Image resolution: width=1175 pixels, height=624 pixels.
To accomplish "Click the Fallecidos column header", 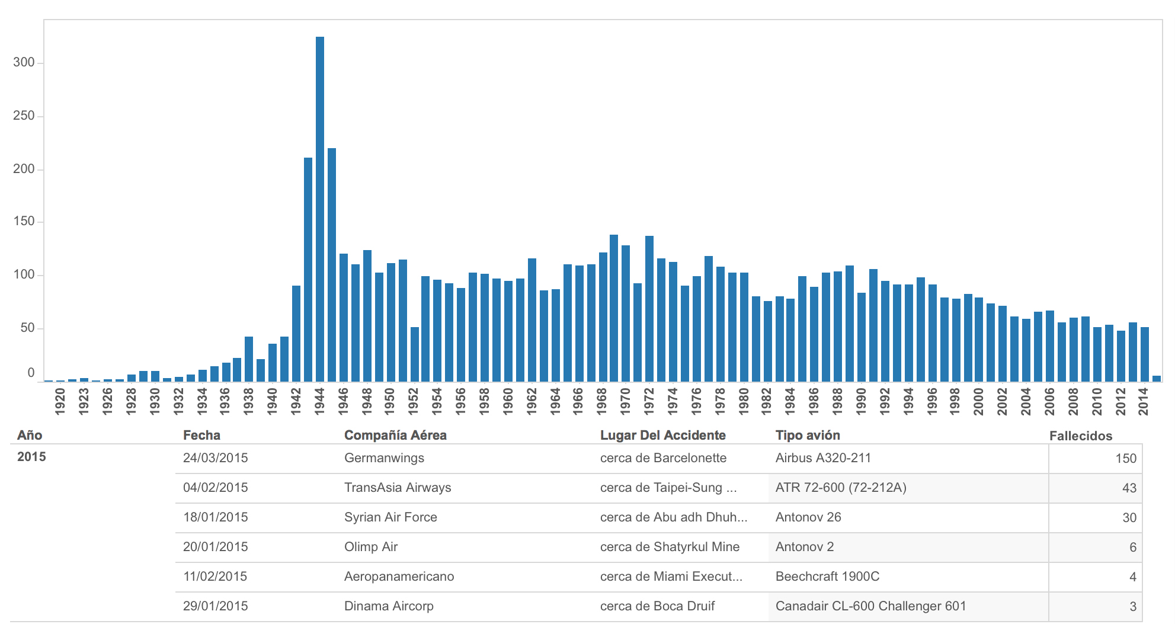I will (x=1080, y=436).
